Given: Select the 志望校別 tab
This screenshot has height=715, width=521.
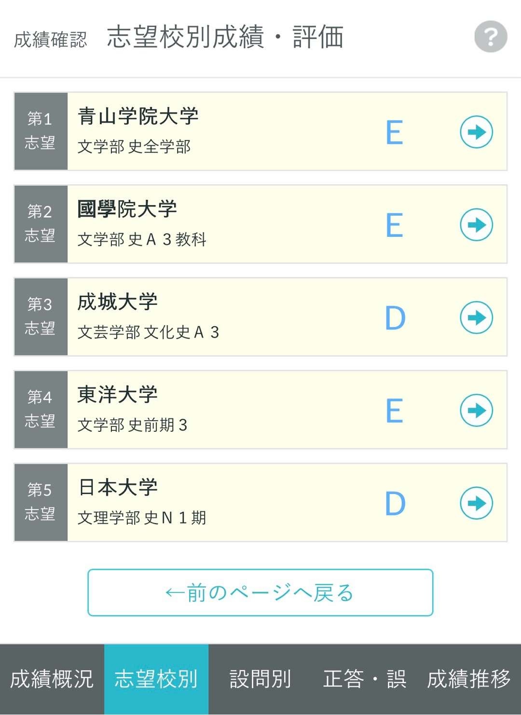Looking at the screenshot, I should tap(156, 679).
